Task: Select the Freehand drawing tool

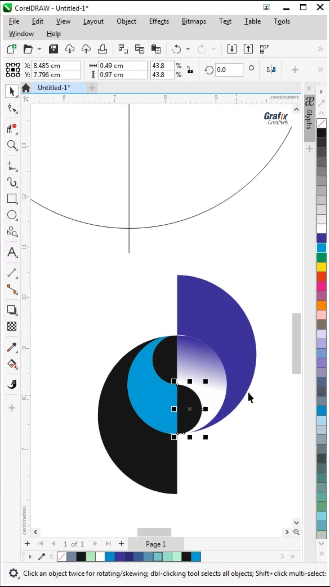Action: [12, 166]
